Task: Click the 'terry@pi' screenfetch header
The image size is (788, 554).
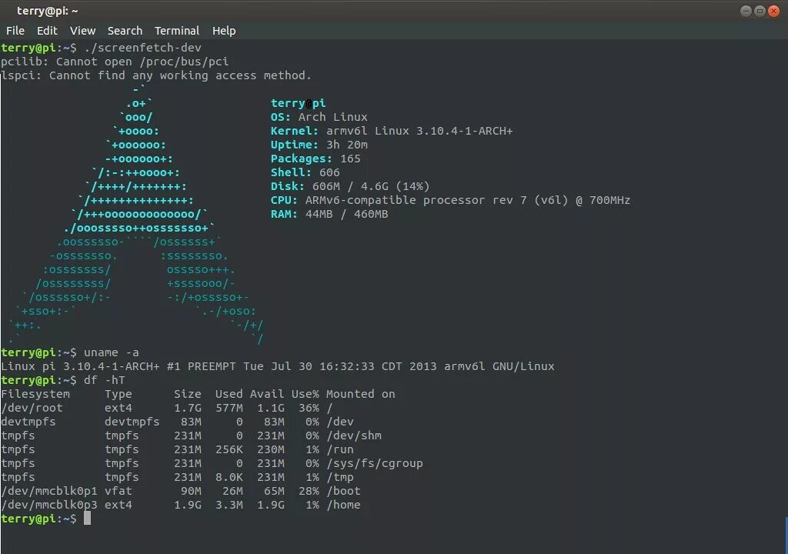Action: pos(298,103)
